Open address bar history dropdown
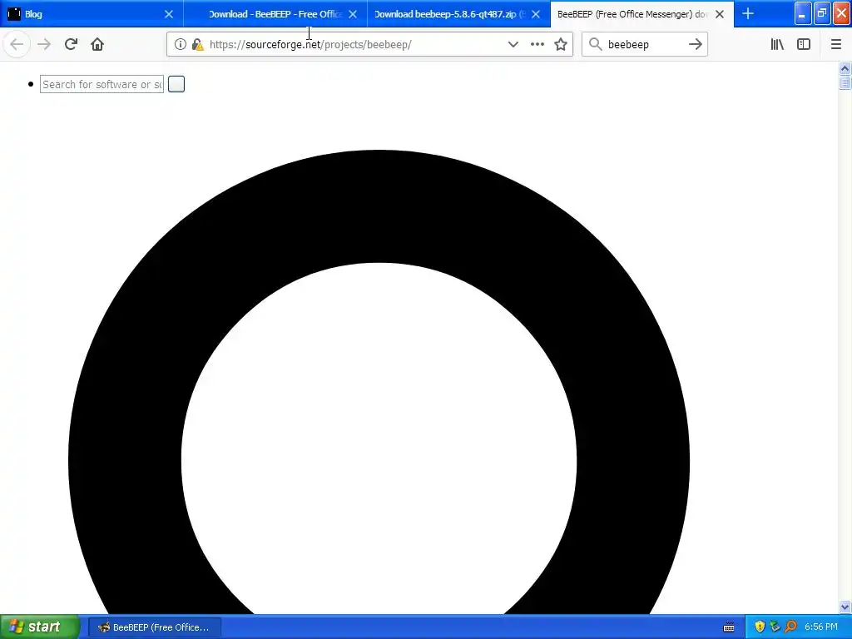Image resolution: width=852 pixels, height=639 pixels. [x=513, y=44]
